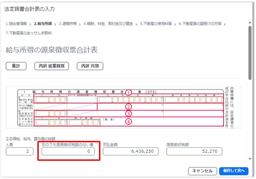Open step 6.不動産等の譲受けの対価
This screenshot has width=256, height=179.
pyautogui.click(x=200, y=24)
